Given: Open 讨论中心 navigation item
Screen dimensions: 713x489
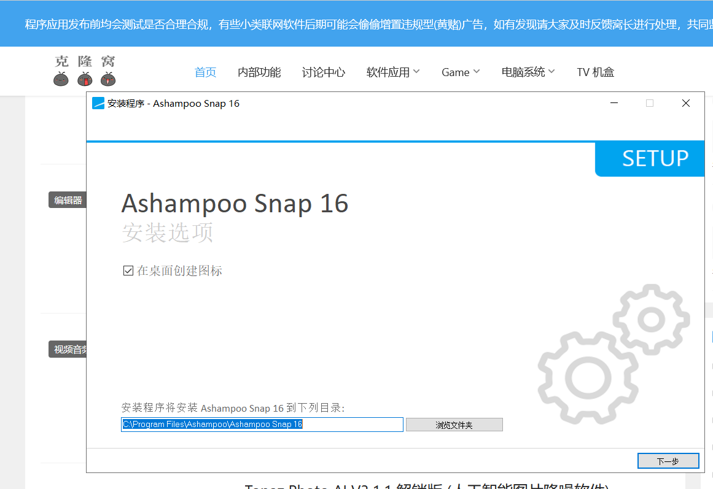Looking at the screenshot, I should coord(323,72).
